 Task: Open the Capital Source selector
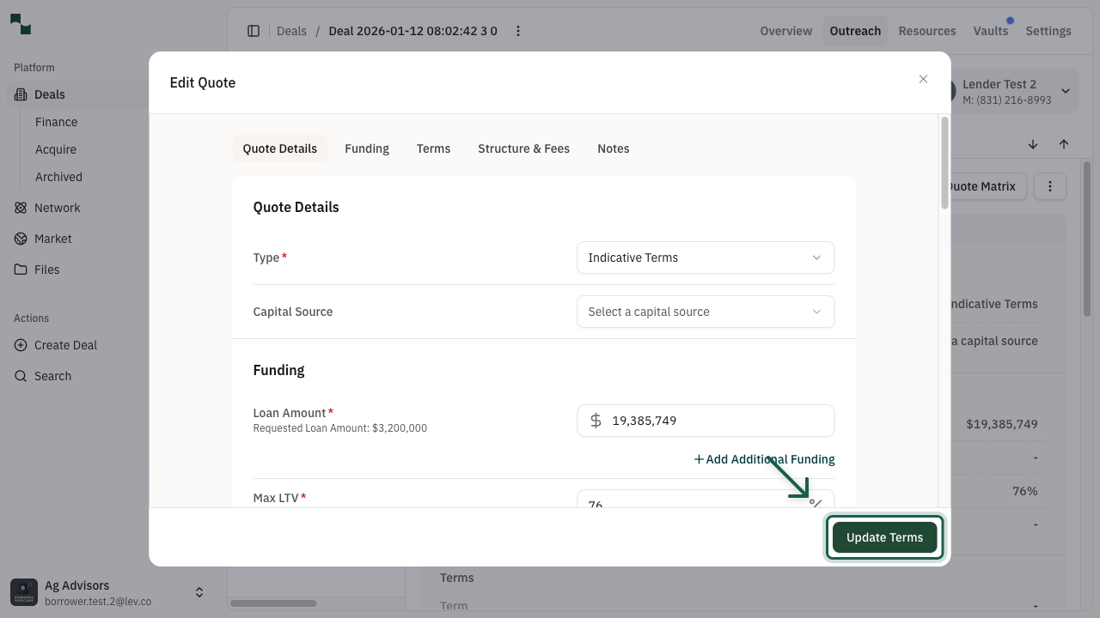pos(705,312)
